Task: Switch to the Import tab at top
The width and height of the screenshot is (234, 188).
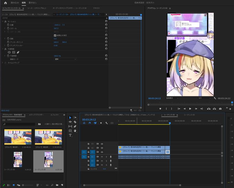Action: coord(15,3)
